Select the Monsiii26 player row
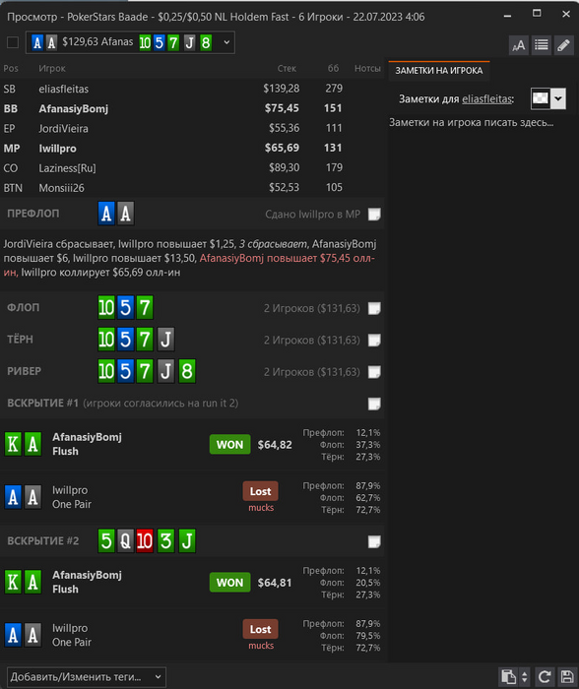This screenshot has width=579, height=689. coord(192,188)
